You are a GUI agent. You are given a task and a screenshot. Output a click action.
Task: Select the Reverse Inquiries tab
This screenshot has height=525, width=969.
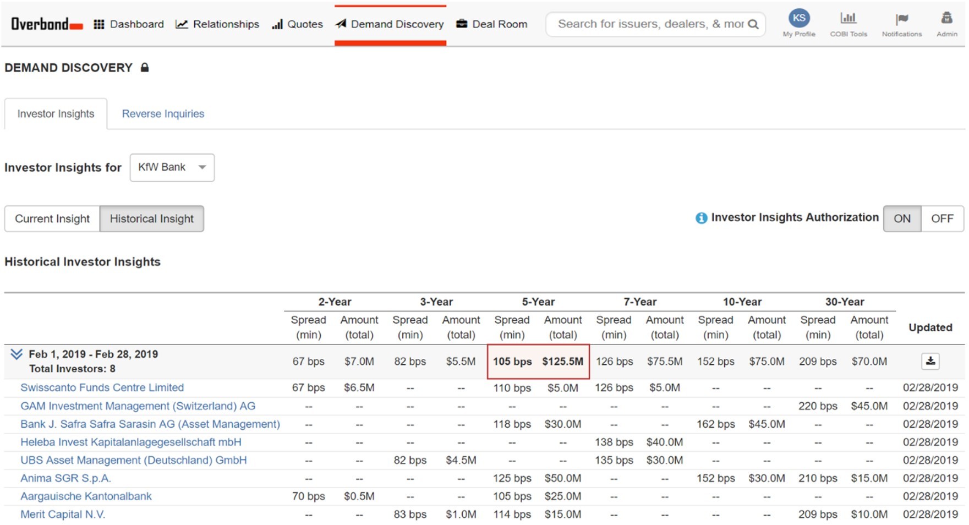(163, 114)
